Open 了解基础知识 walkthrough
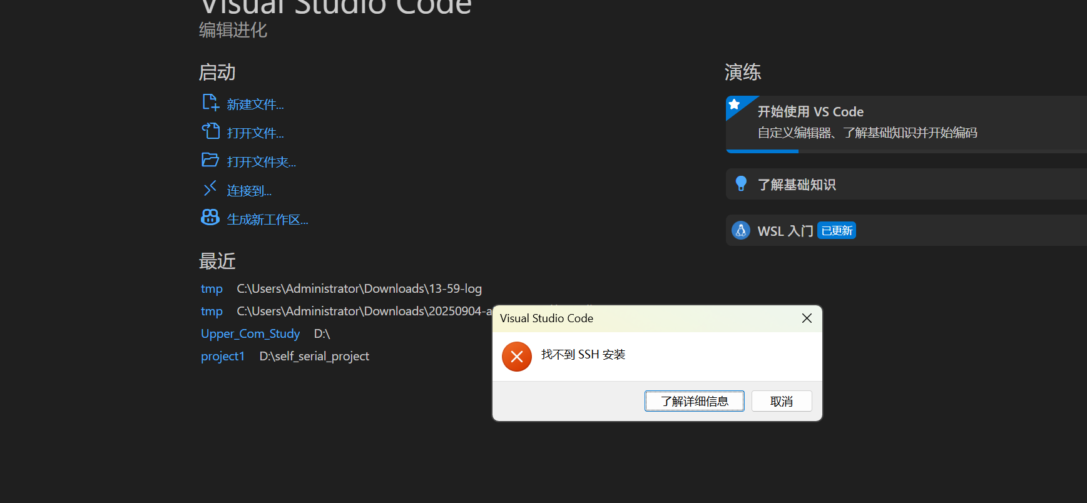 tap(906, 184)
